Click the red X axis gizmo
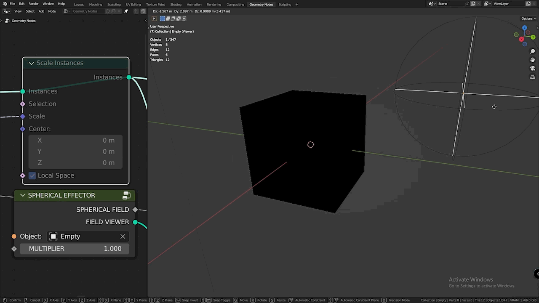Screen dimensions: 539x303 coord(521,40)
